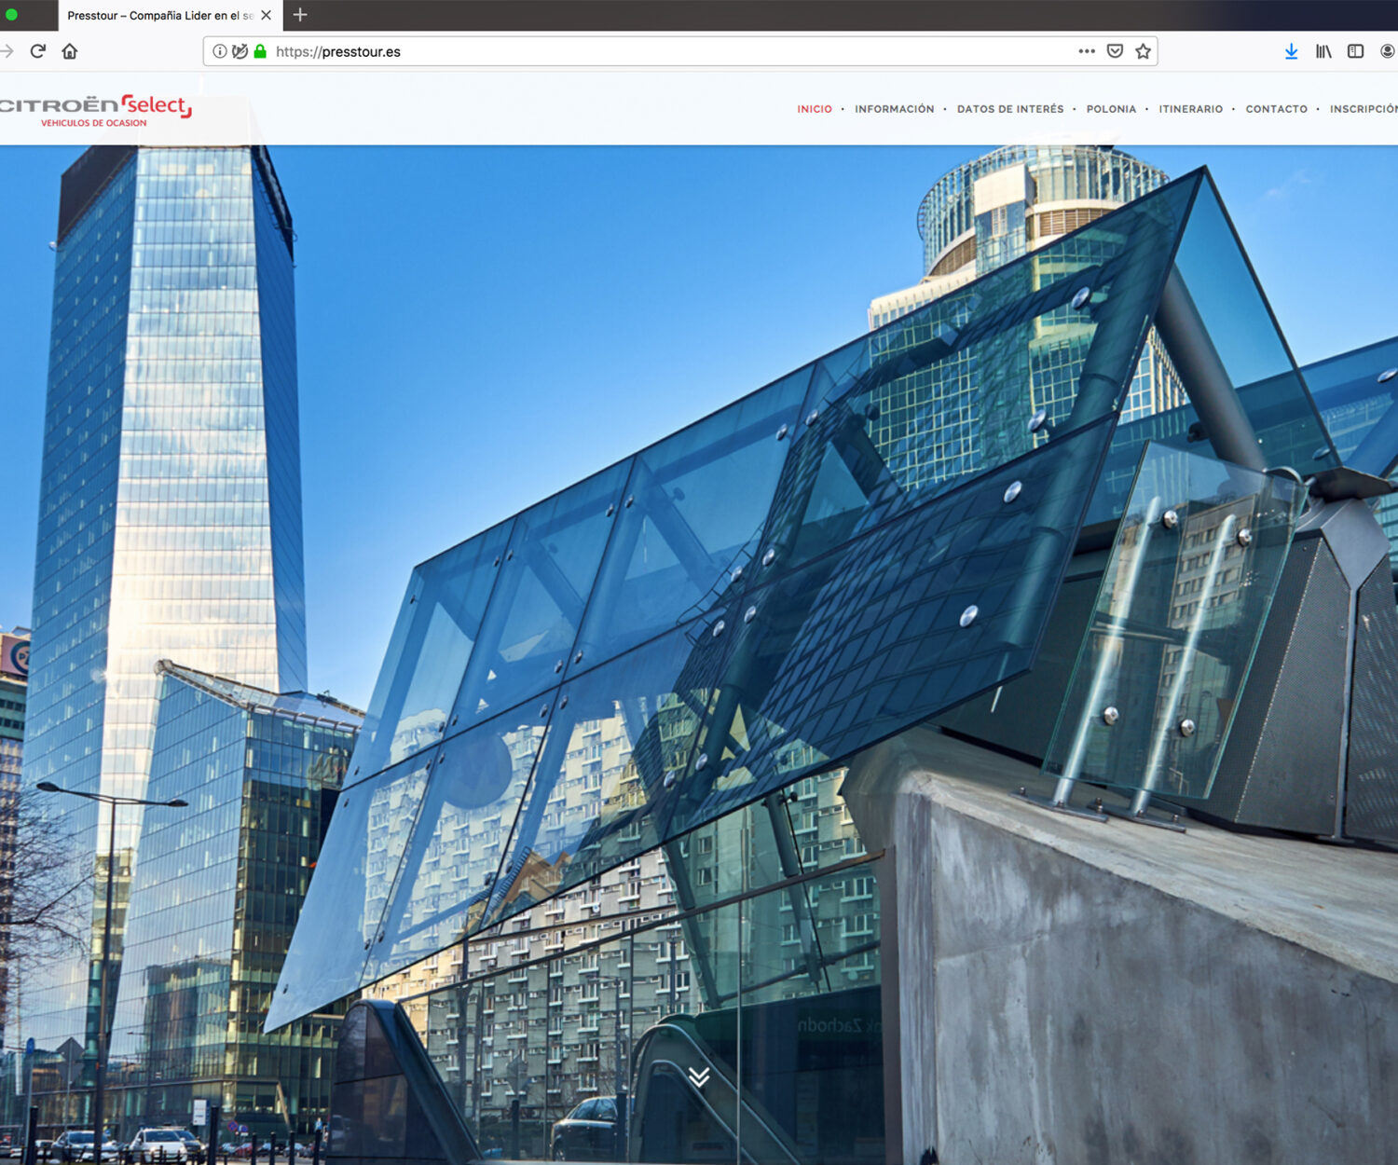Open the Contacto link

tap(1276, 109)
